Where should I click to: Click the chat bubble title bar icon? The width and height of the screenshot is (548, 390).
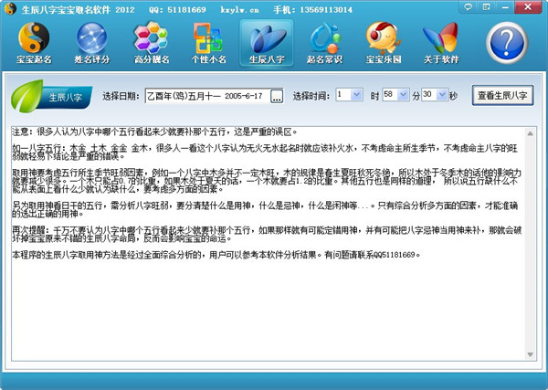468,7
